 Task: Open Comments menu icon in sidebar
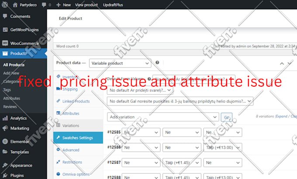[x=5, y=16]
